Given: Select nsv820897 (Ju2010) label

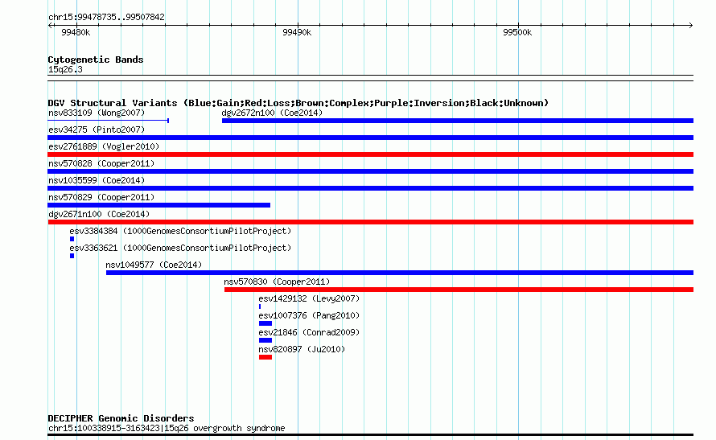Looking at the screenshot, I should (x=302, y=349).
